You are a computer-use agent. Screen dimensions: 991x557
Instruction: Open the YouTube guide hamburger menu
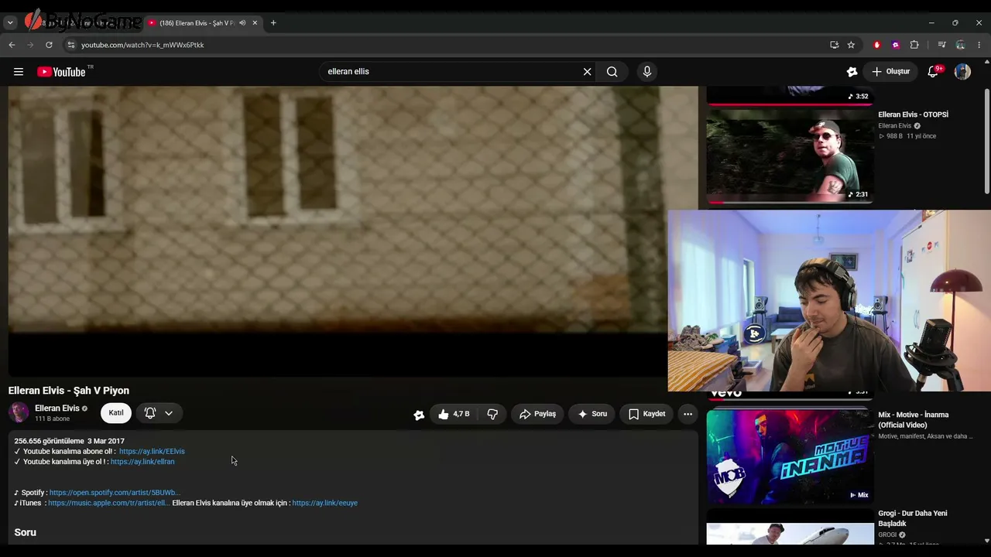click(19, 72)
